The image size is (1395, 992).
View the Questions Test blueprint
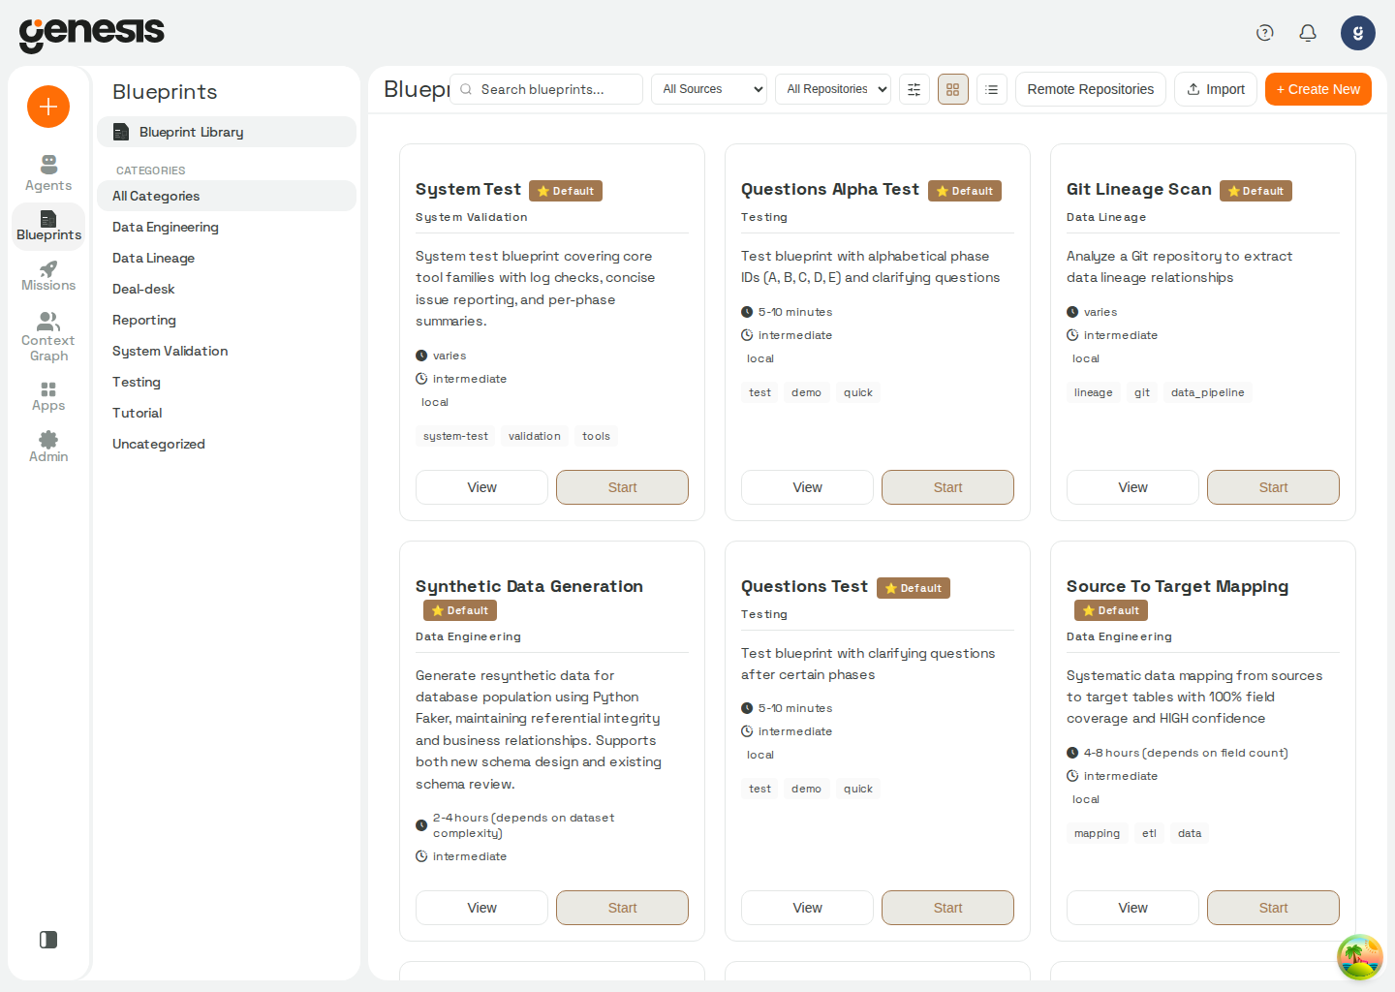coord(807,908)
